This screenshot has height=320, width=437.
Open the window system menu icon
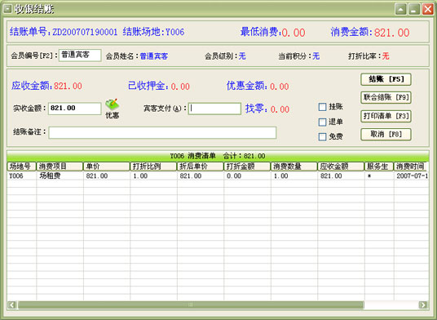(7, 9)
